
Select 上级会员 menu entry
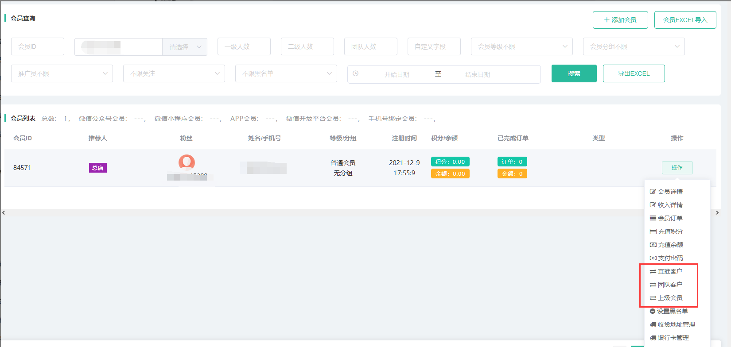tap(670, 298)
